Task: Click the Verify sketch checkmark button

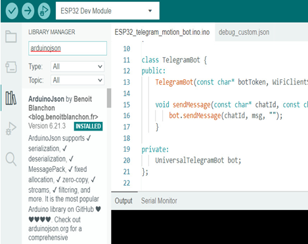Action: (12, 10)
